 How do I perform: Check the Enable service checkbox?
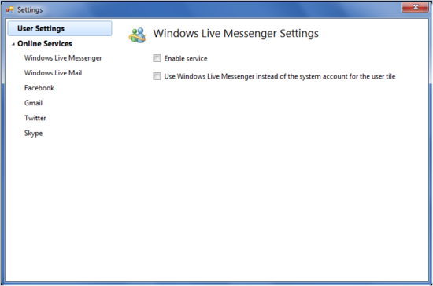[157, 58]
